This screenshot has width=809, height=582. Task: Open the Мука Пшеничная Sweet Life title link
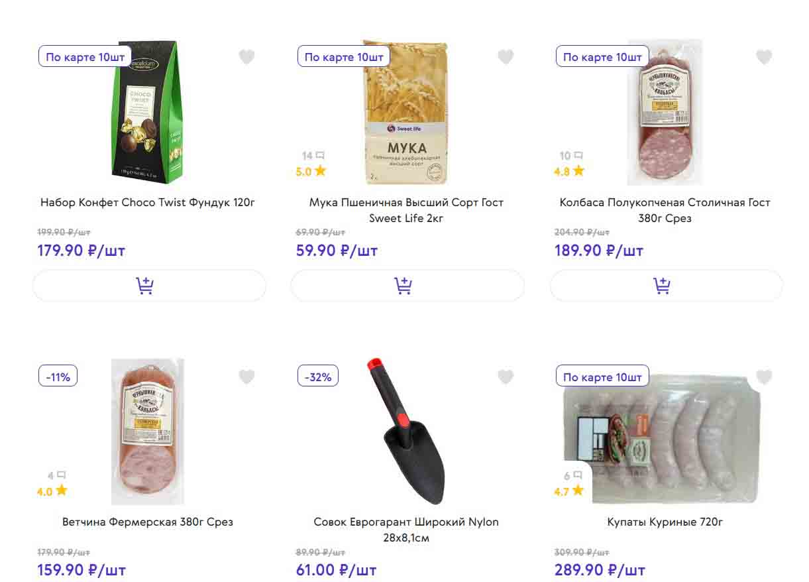[x=406, y=209]
